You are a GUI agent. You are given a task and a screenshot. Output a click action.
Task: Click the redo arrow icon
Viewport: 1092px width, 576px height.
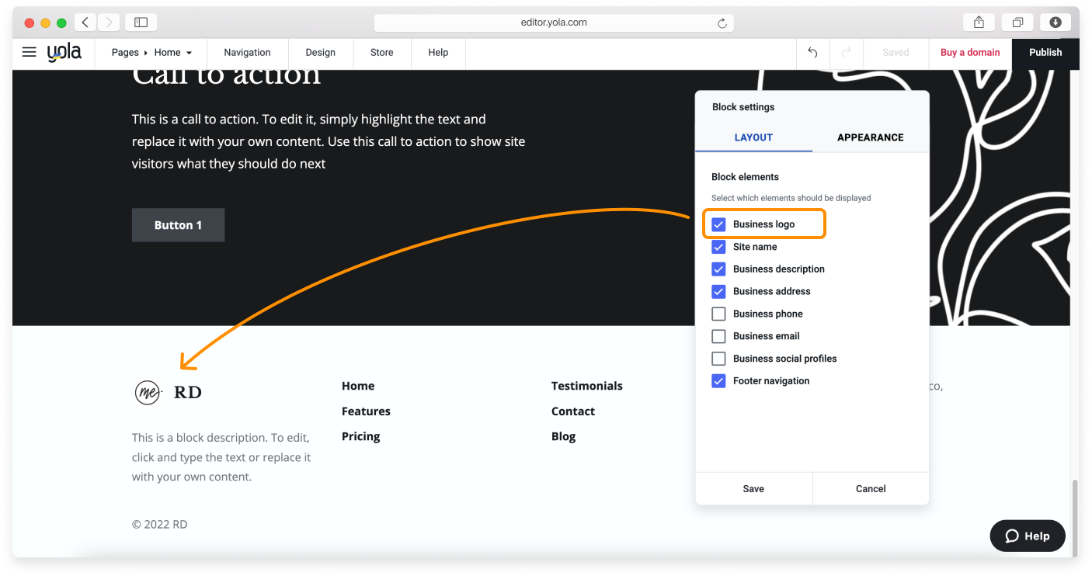[847, 53]
